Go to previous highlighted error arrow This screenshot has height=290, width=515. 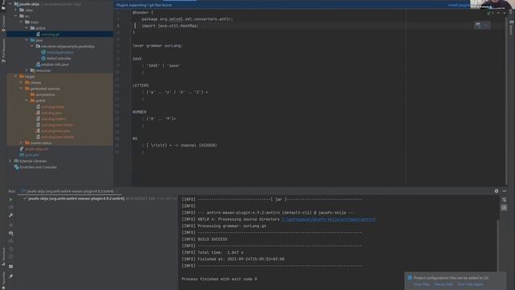pyautogui.click(x=498, y=13)
